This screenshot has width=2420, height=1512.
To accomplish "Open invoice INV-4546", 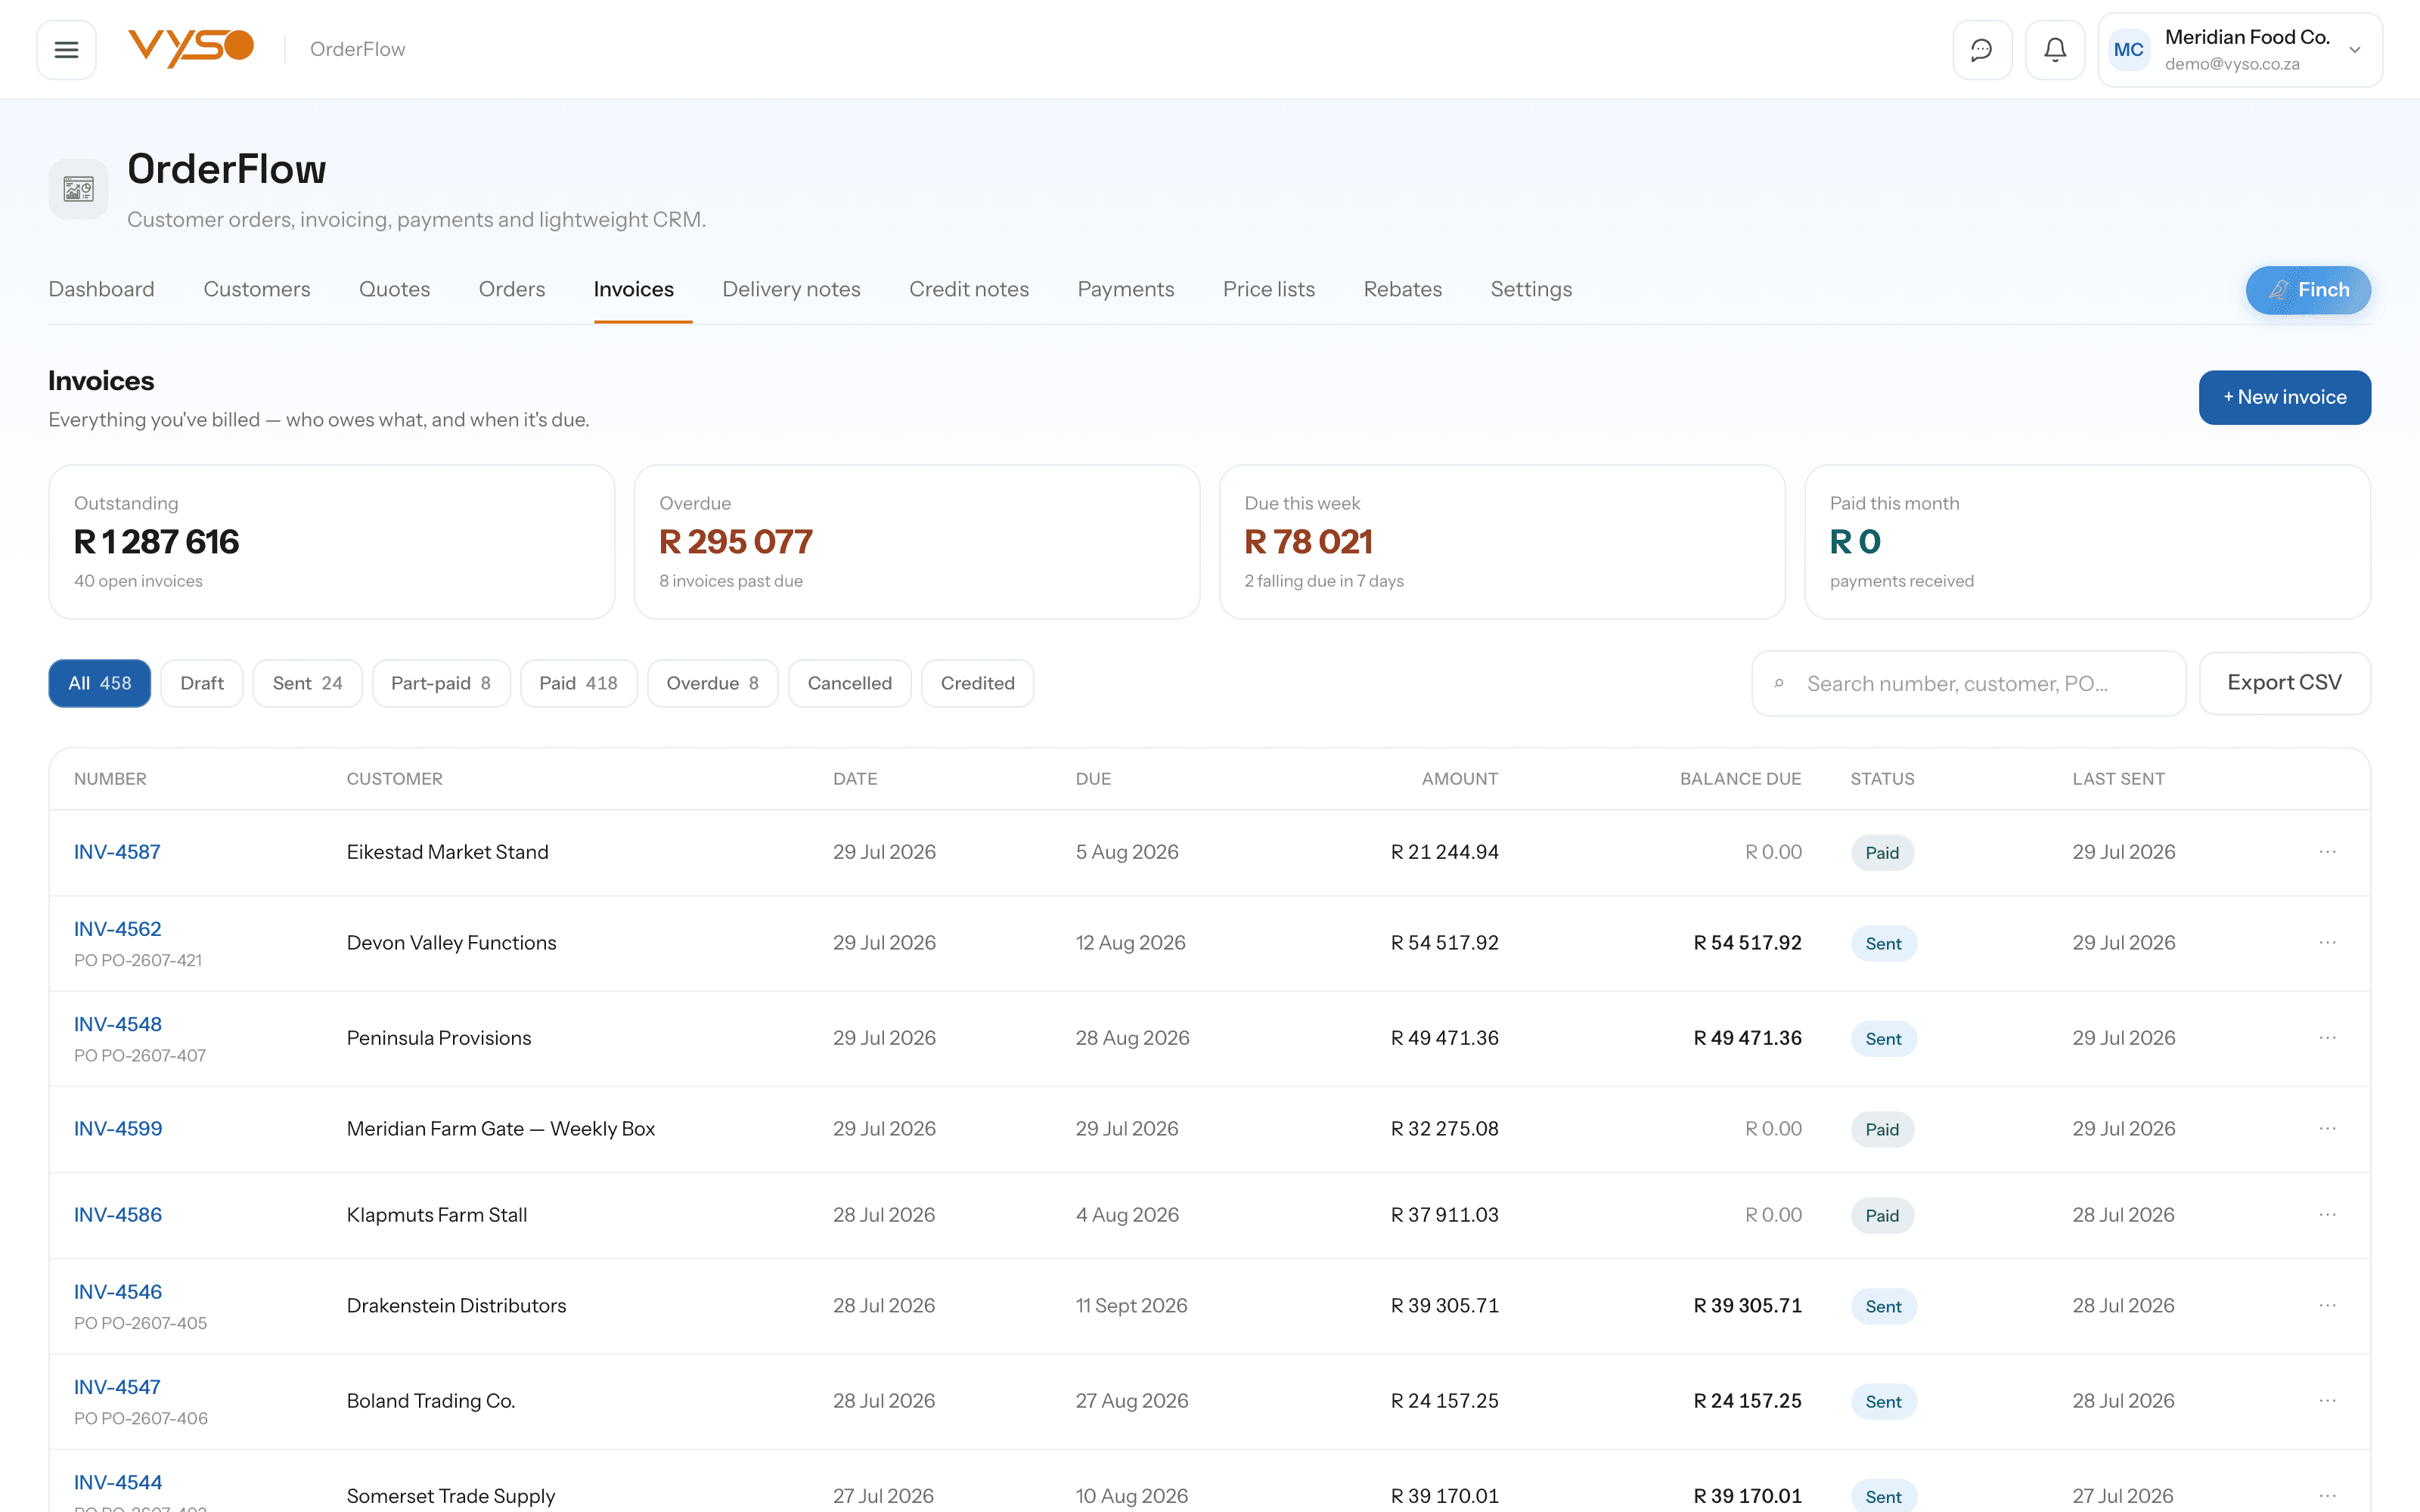I will [x=117, y=1292].
